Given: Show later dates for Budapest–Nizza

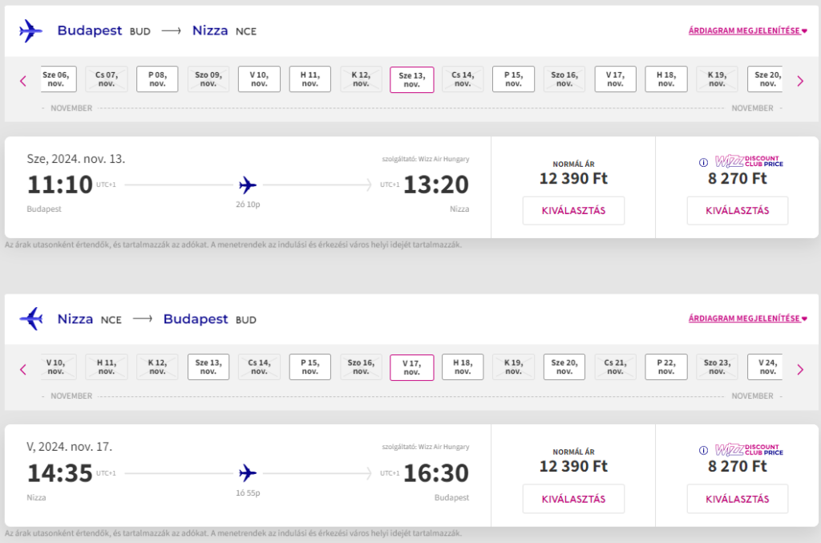Looking at the screenshot, I should (800, 81).
